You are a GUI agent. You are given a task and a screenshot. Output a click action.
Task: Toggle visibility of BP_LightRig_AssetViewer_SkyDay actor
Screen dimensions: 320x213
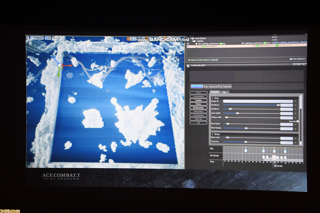click(188, 43)
